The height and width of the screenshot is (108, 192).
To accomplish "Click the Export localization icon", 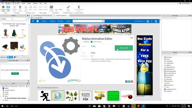I will [31, 8].
